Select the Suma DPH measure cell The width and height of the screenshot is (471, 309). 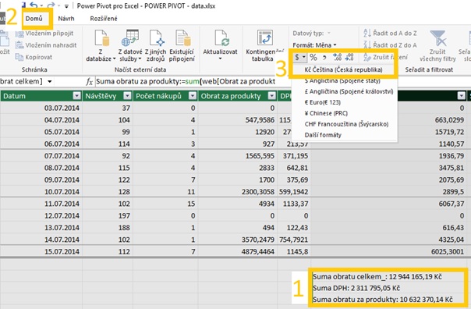[388, 288]
